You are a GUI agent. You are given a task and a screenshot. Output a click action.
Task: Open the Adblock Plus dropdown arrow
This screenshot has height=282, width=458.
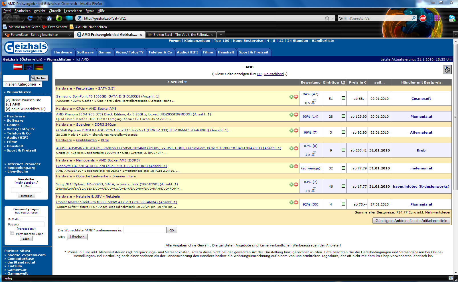click(x=430, y=18)
